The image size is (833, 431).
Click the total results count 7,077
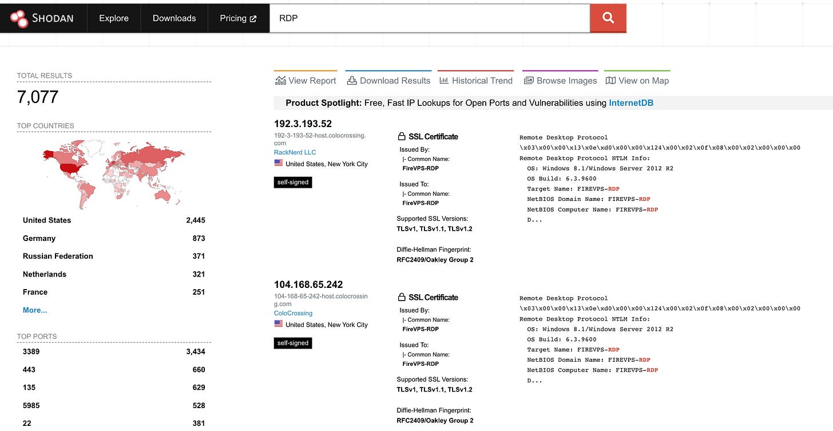pos(38,97)
